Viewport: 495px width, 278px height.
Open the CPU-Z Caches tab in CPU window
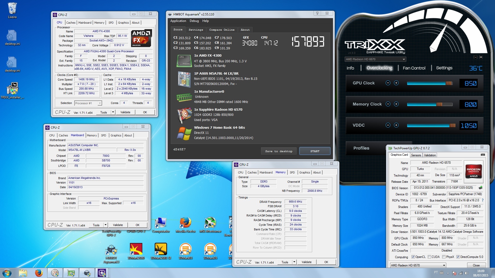click(71, 23)
